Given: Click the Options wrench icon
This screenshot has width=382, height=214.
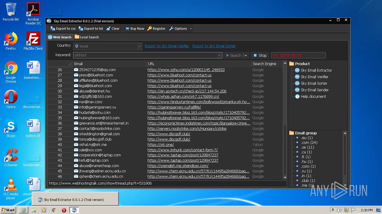Looking at the screenshot, I should (171, 29).
